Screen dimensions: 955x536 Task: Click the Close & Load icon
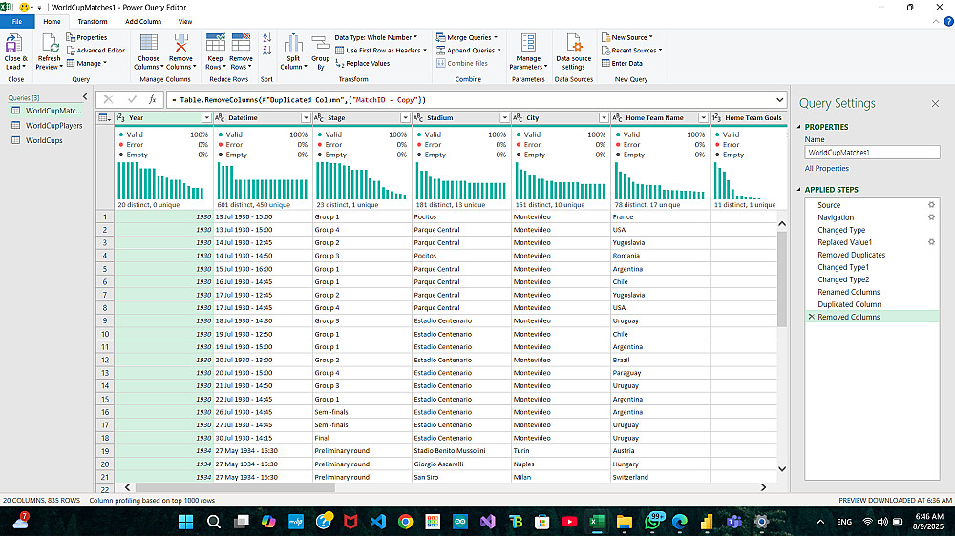coord(15,43)
